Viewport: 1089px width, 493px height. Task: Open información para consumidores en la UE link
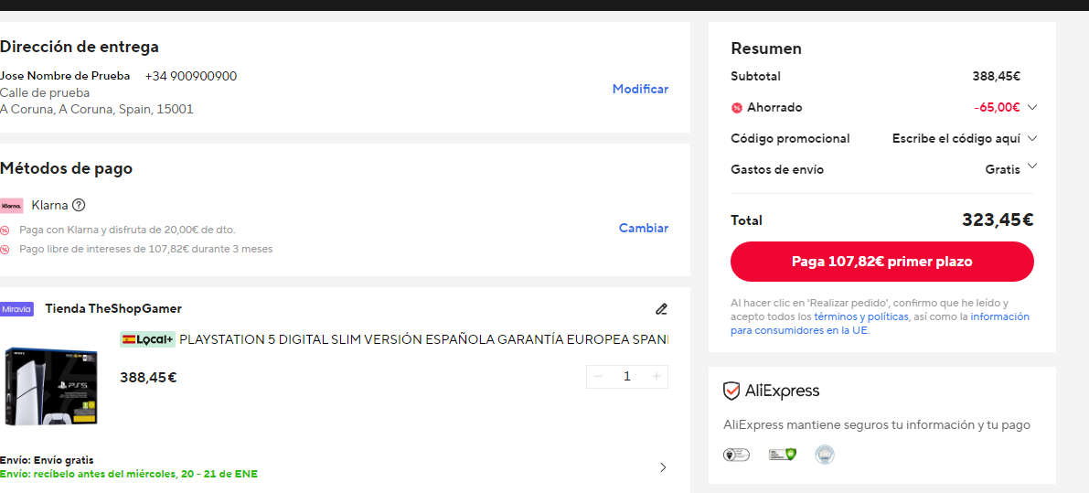tap(880, 324)
